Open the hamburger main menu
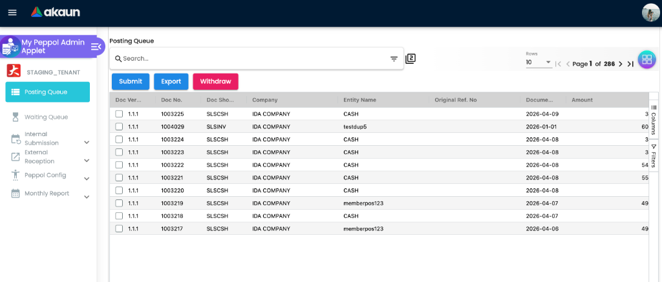This screenshot has width=662, height=282. pos(12,13)
